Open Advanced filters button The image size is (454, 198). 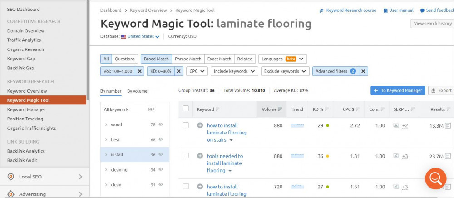tap(336, 71)
